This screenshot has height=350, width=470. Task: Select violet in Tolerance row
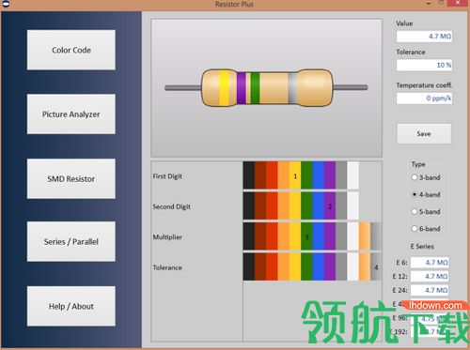pos(330,266)
